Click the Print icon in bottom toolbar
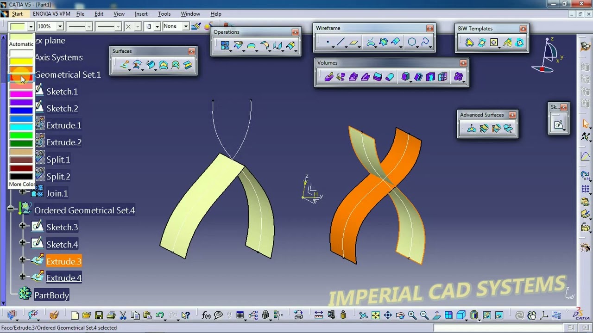Viewport: 593px width, 333px height. tap(111, 315)
